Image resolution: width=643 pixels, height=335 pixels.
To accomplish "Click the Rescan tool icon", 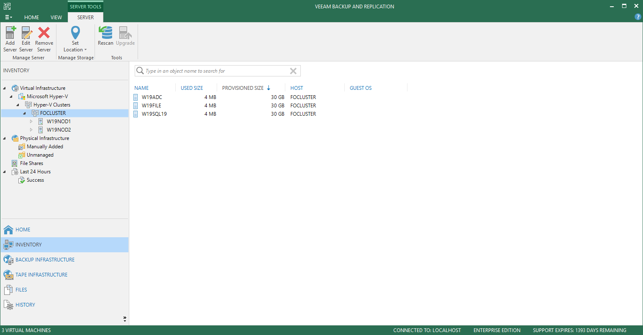I will click(x=105, y=33).
